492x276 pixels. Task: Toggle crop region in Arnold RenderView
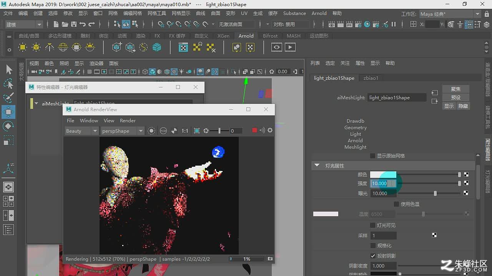coord(197,131)
